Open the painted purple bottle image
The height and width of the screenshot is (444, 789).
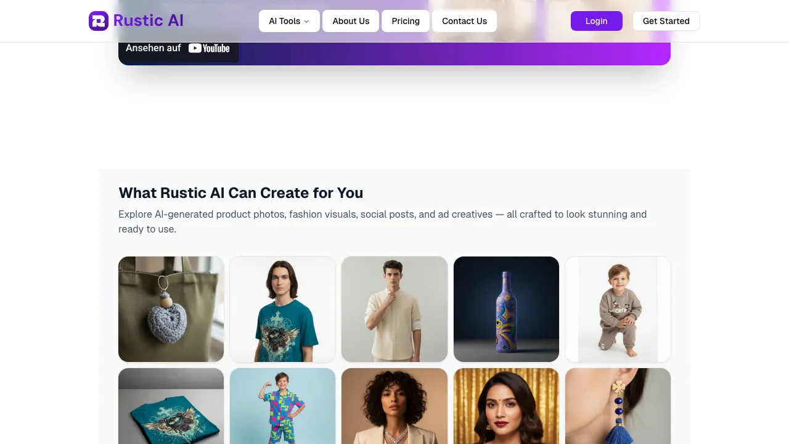click(x=506, y=309)
